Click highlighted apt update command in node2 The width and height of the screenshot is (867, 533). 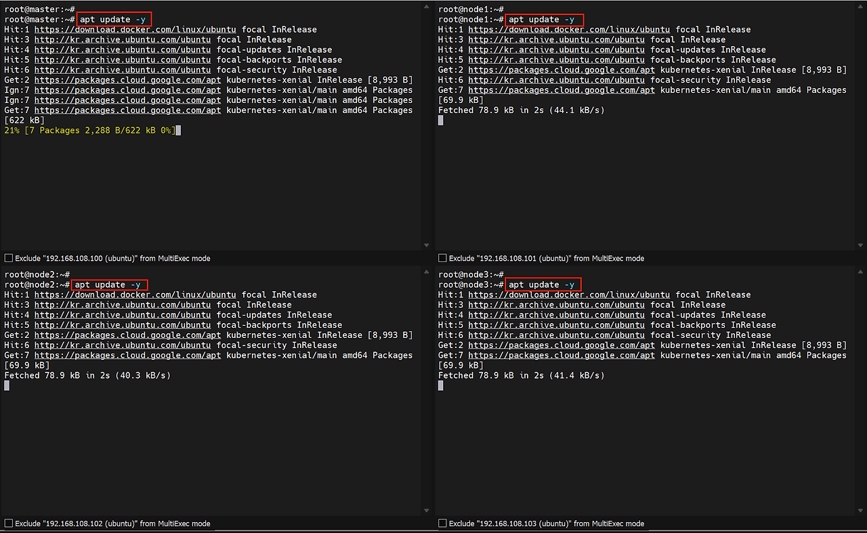point(110,285)
